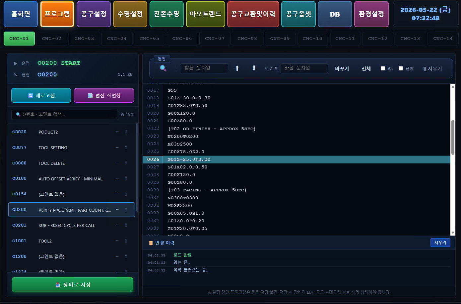Viewport: 461px width, 304px height.
Task: Click trash icon for O0088 TOOL DELETE
Action: click(x=126, y=163)
